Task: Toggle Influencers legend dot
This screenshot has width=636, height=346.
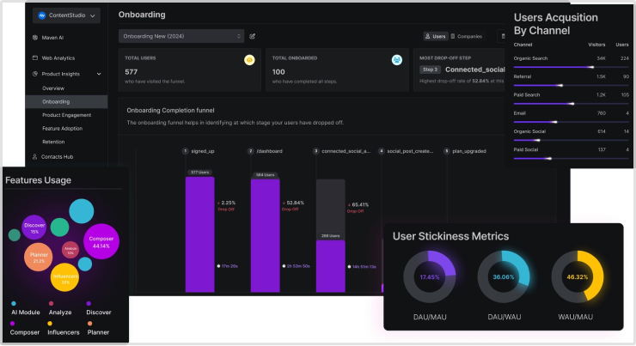Action: (x=50, y=324)
